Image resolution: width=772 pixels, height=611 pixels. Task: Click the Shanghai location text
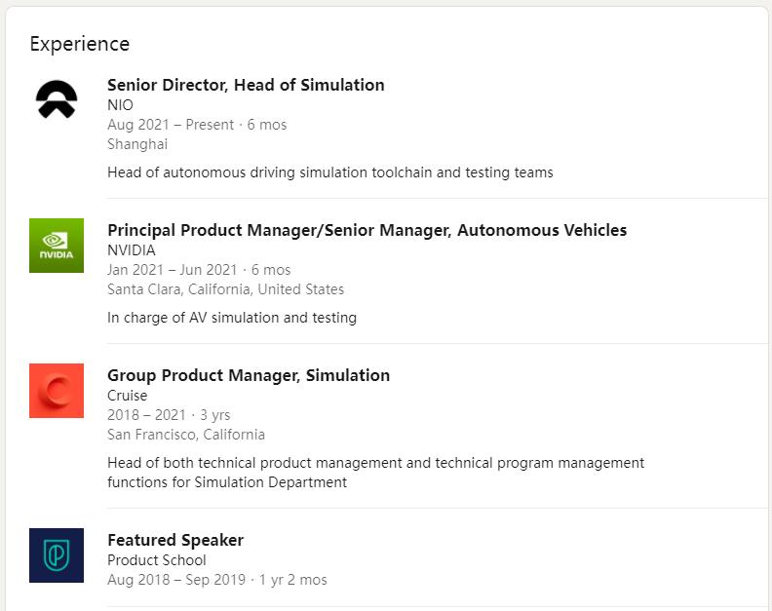tap(137, 144)
